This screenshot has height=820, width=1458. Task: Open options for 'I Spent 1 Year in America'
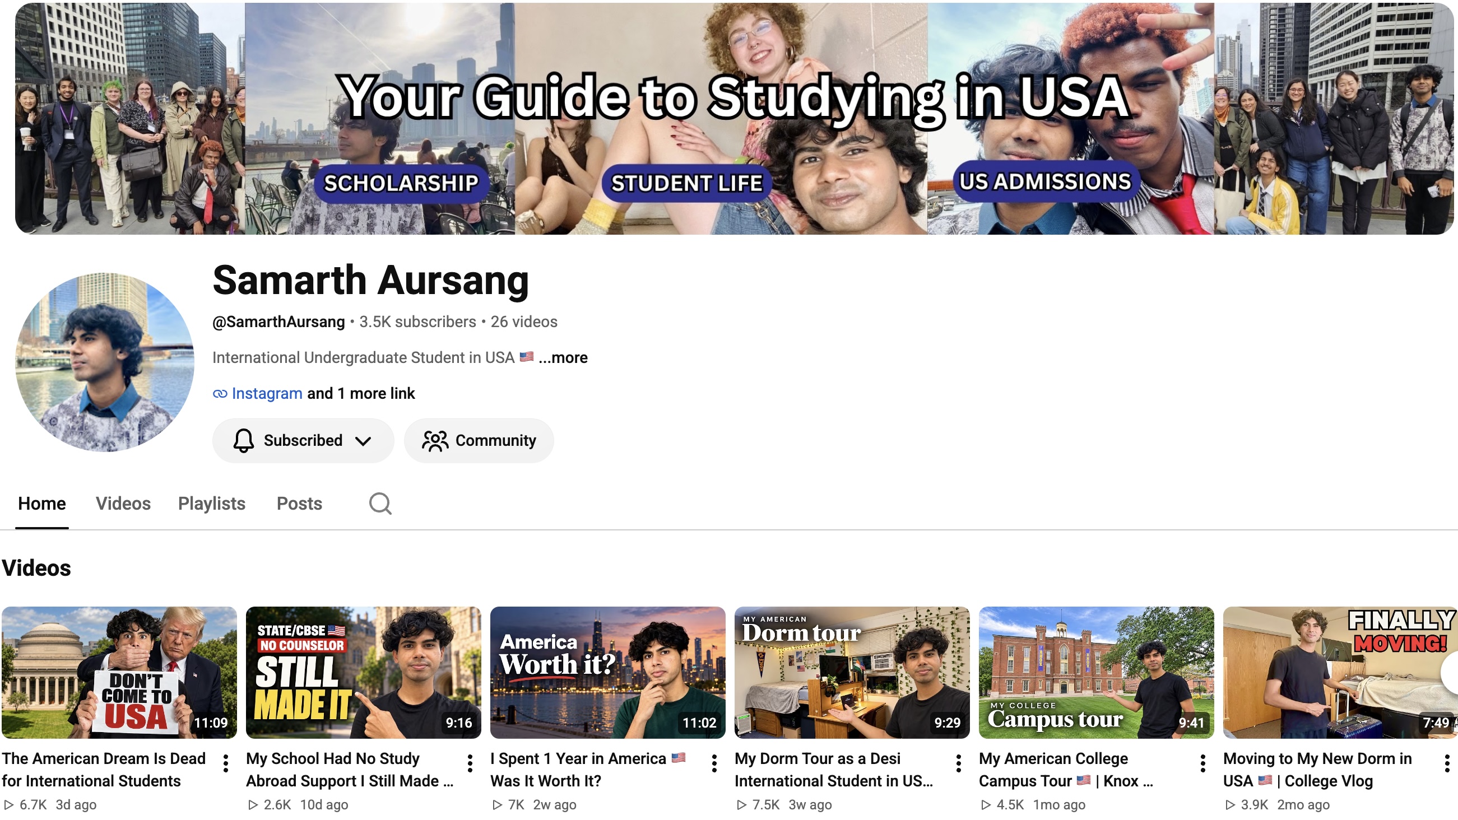pyautogui.click(x=714, y=763)
